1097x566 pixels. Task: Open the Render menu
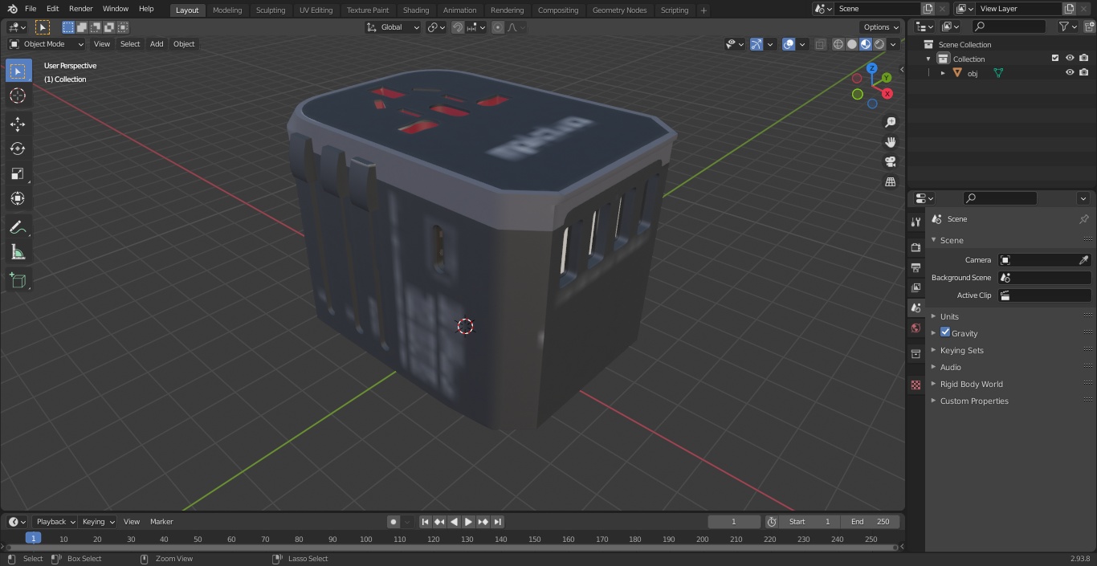point(80,9)
